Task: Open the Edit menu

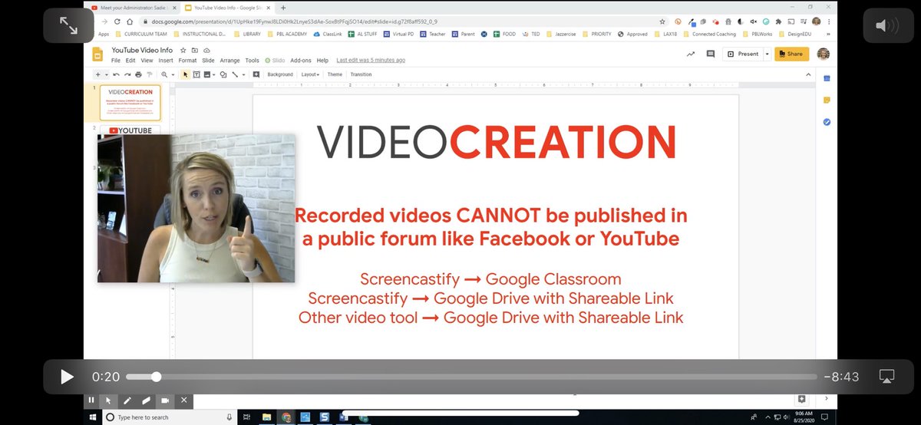Action: 131,61
